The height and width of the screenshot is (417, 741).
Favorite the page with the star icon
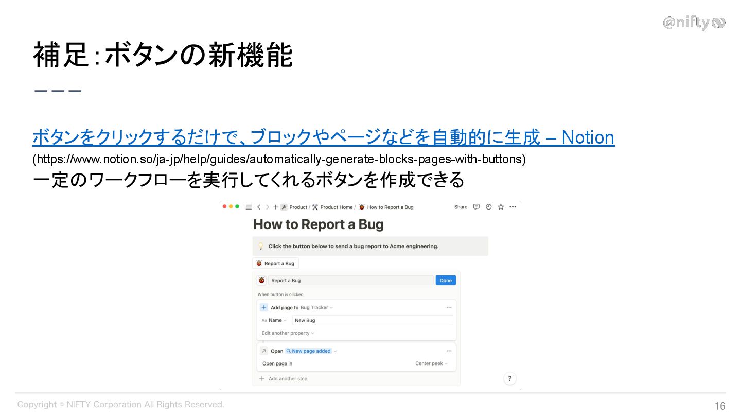click(501, 207)
